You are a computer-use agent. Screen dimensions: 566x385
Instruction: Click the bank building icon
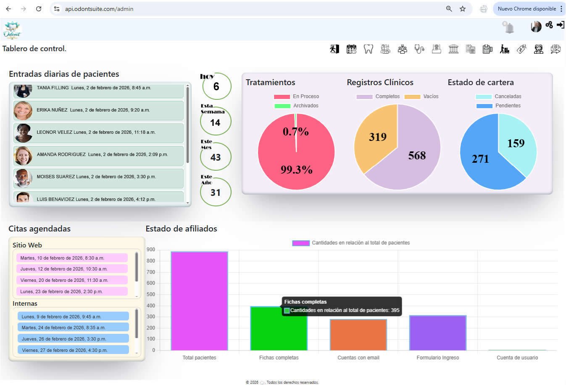click(453, 49)
